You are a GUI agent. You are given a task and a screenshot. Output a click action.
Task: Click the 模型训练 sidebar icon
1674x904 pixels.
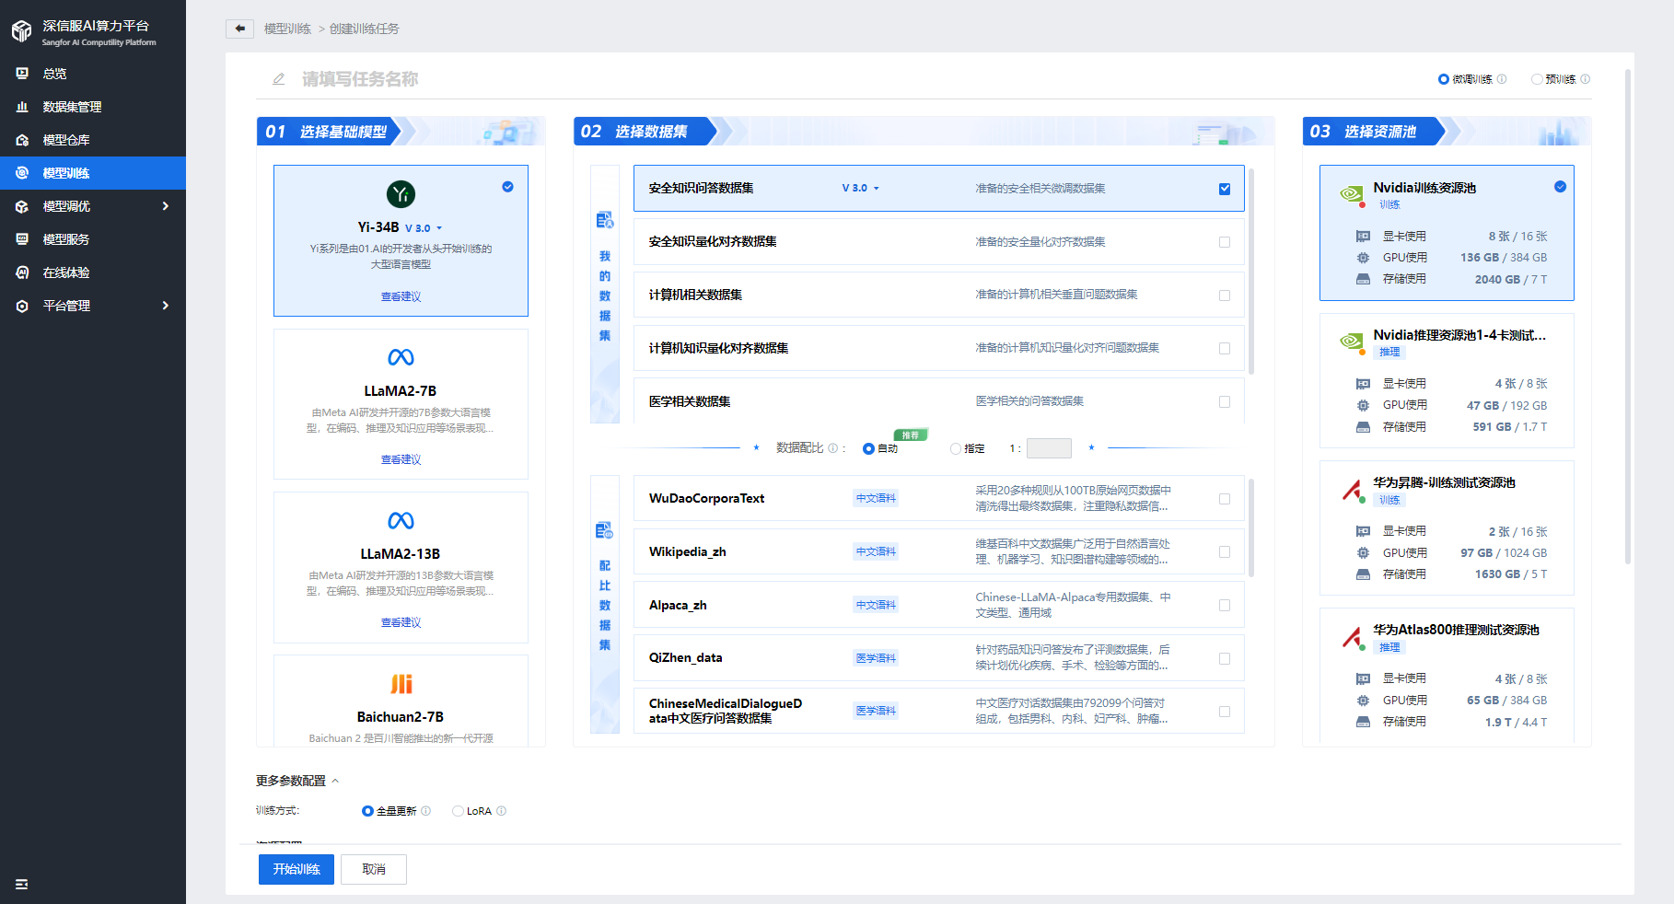[22, 173]
